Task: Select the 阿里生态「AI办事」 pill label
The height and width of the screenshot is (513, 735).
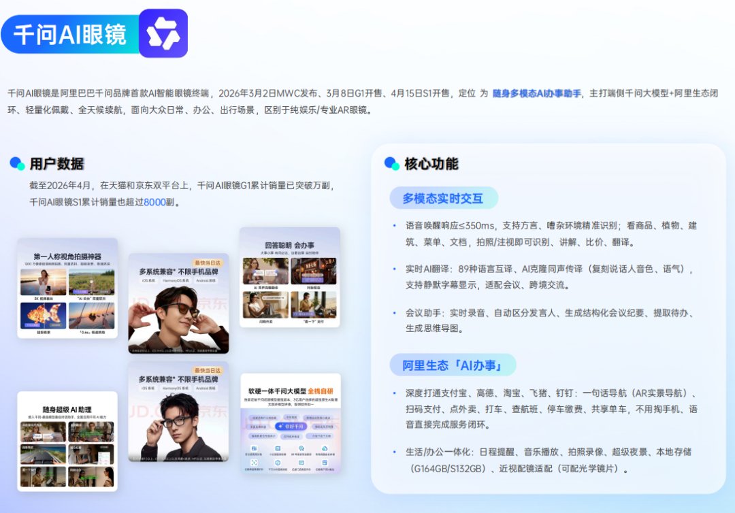Action: [453, 365]
